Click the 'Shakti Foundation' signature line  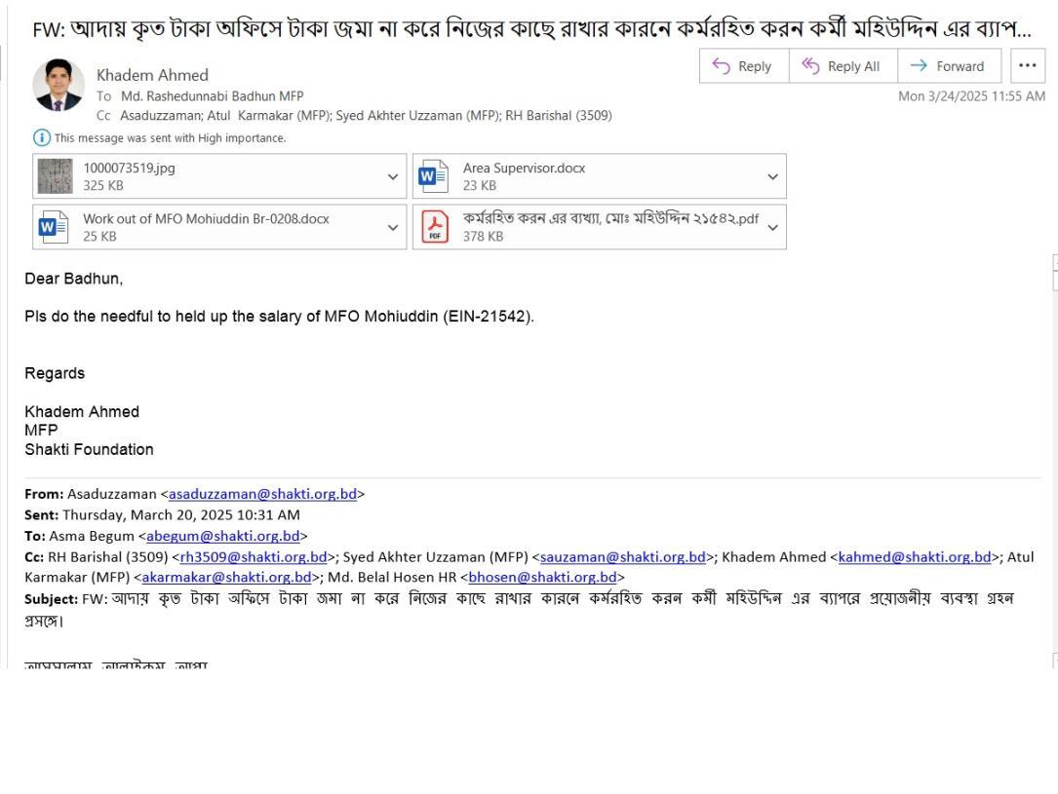(x=89, y=449)
